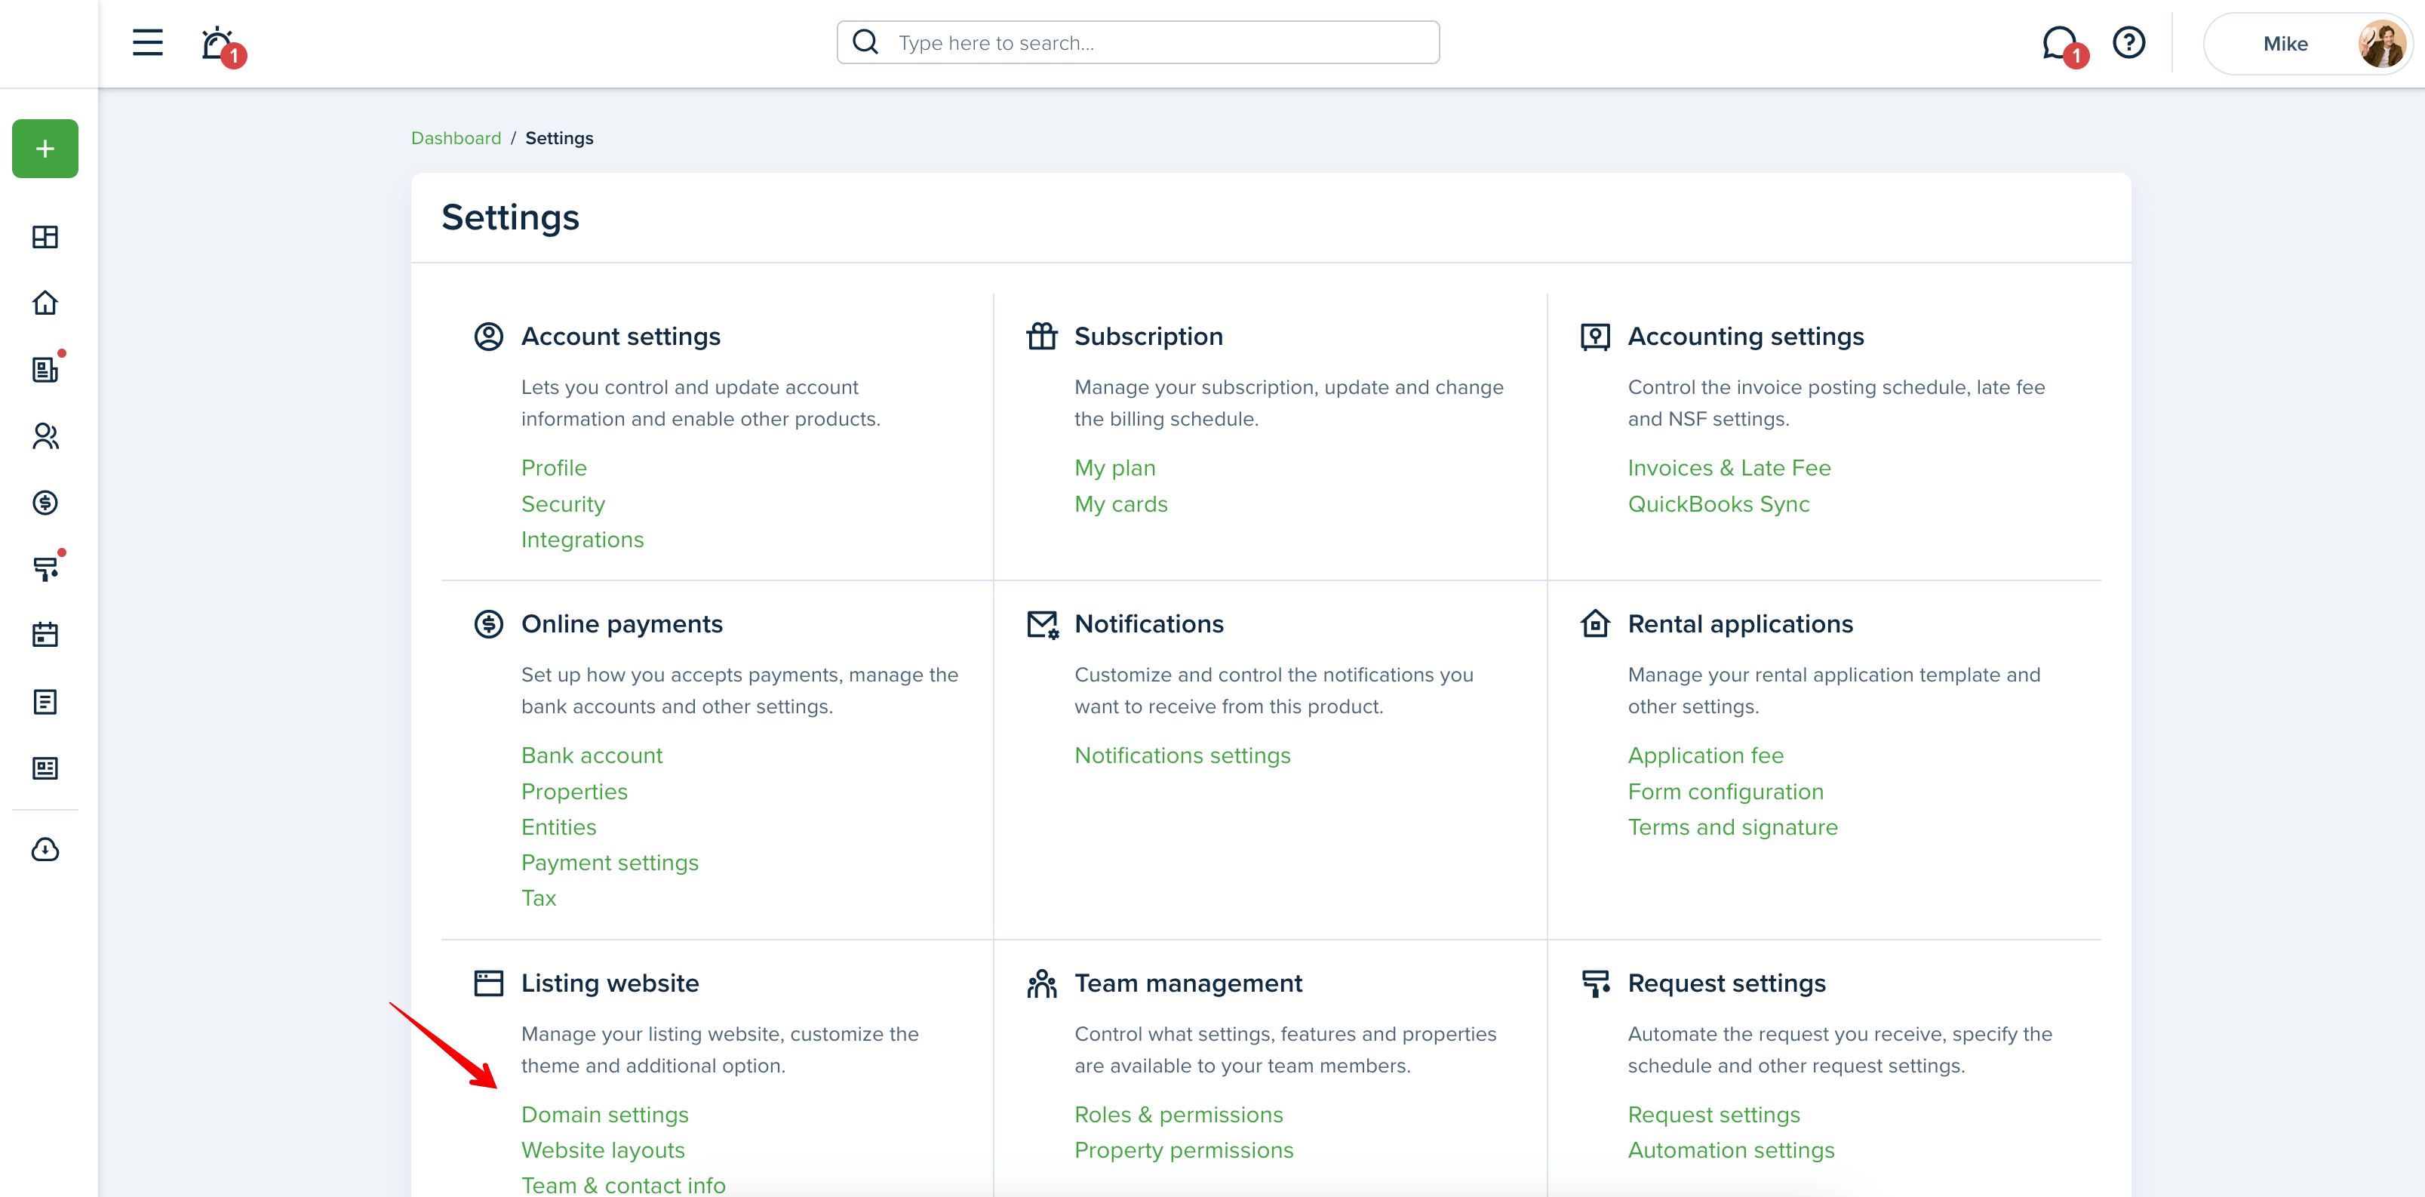Image resolution: width=2425 pixels, height=1197 pixels.
Task: Open Property permissions link
Action: click(x=1185, y=1151)
